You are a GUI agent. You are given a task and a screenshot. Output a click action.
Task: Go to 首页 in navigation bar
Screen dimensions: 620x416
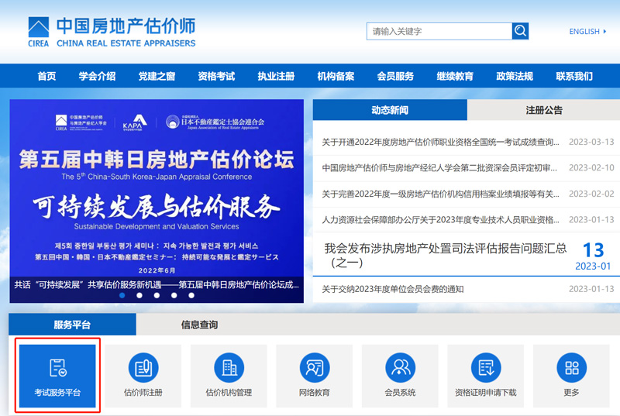tap(46, 76)
